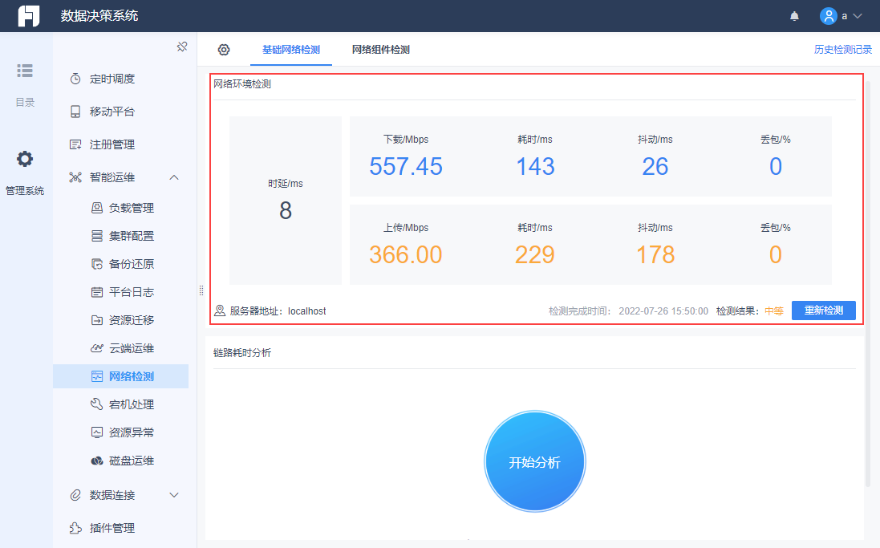Click the 网络检测 icon
Viewport: 880px width, 548px height.
tap(96, 376)
